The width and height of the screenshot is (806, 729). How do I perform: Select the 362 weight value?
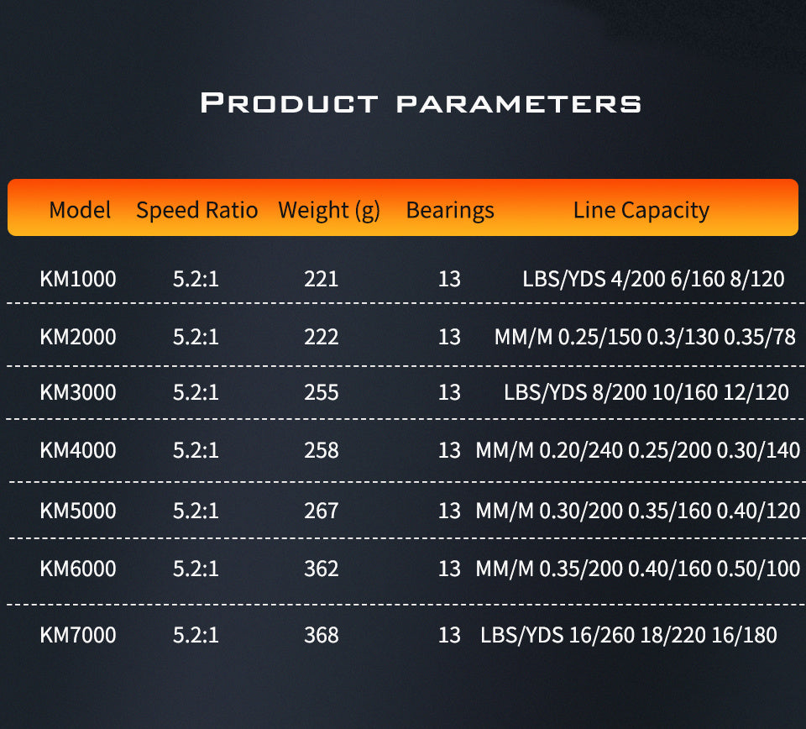pyautogui.click(x=322, y=569)
